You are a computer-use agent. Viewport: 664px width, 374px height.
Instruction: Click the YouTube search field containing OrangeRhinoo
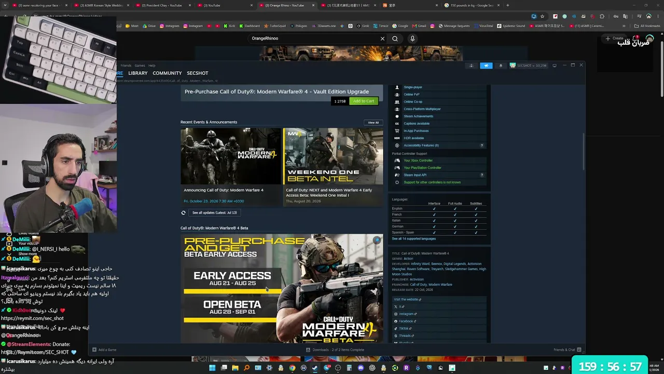pyautogui.click(x=314, y=38)
